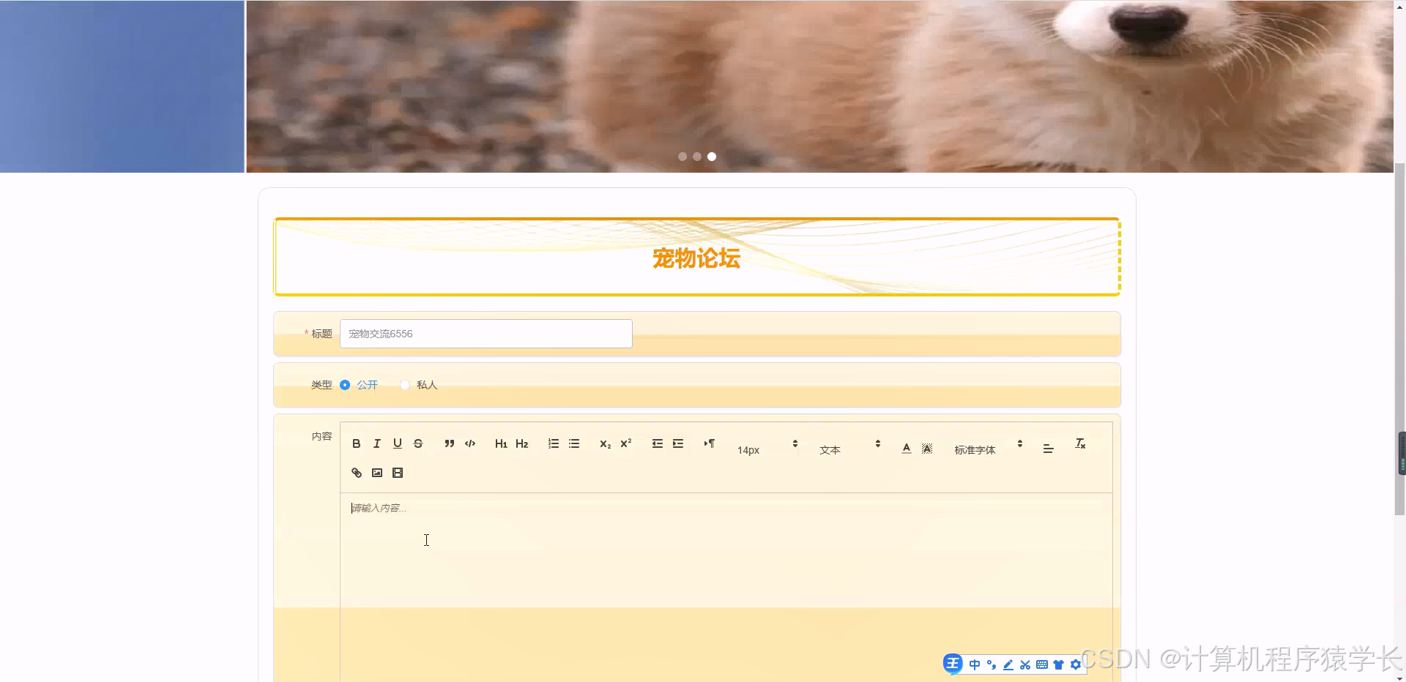Screen dimensions: 1406x682
Task: Click the input method logo icon
Action: point(953,664)
